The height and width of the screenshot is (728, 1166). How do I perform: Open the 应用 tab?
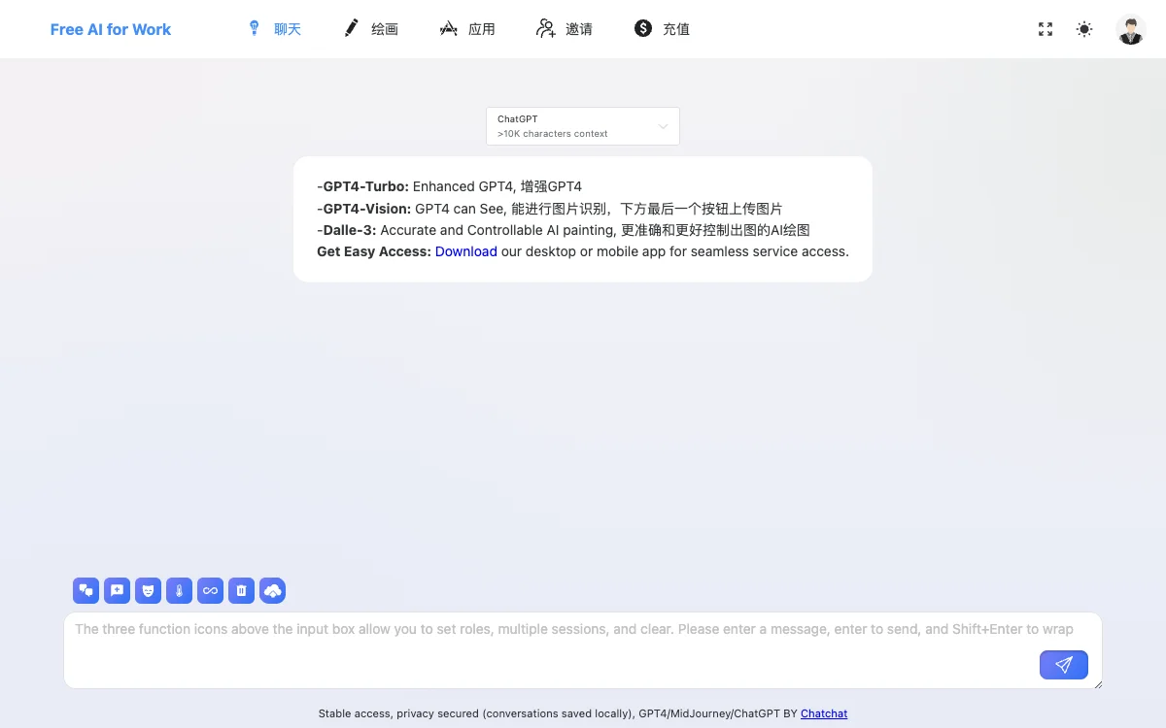467,29
